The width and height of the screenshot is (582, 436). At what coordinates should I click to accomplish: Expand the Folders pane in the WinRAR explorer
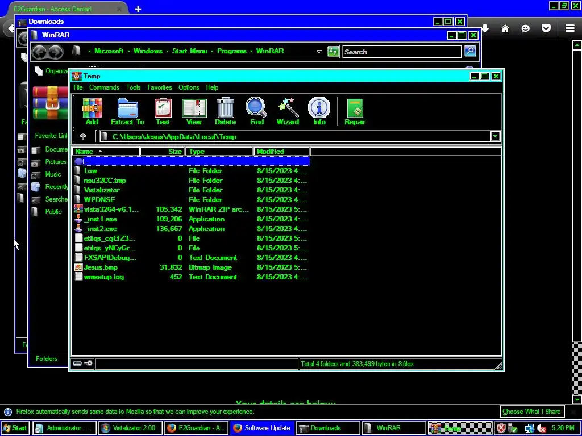coord(47,359)
